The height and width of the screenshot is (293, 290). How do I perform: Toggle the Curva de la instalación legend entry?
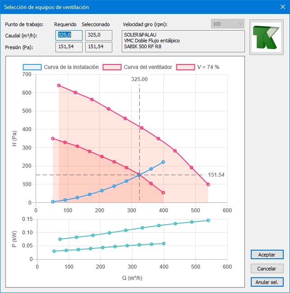pyautogui.click(x=61, y=67)
